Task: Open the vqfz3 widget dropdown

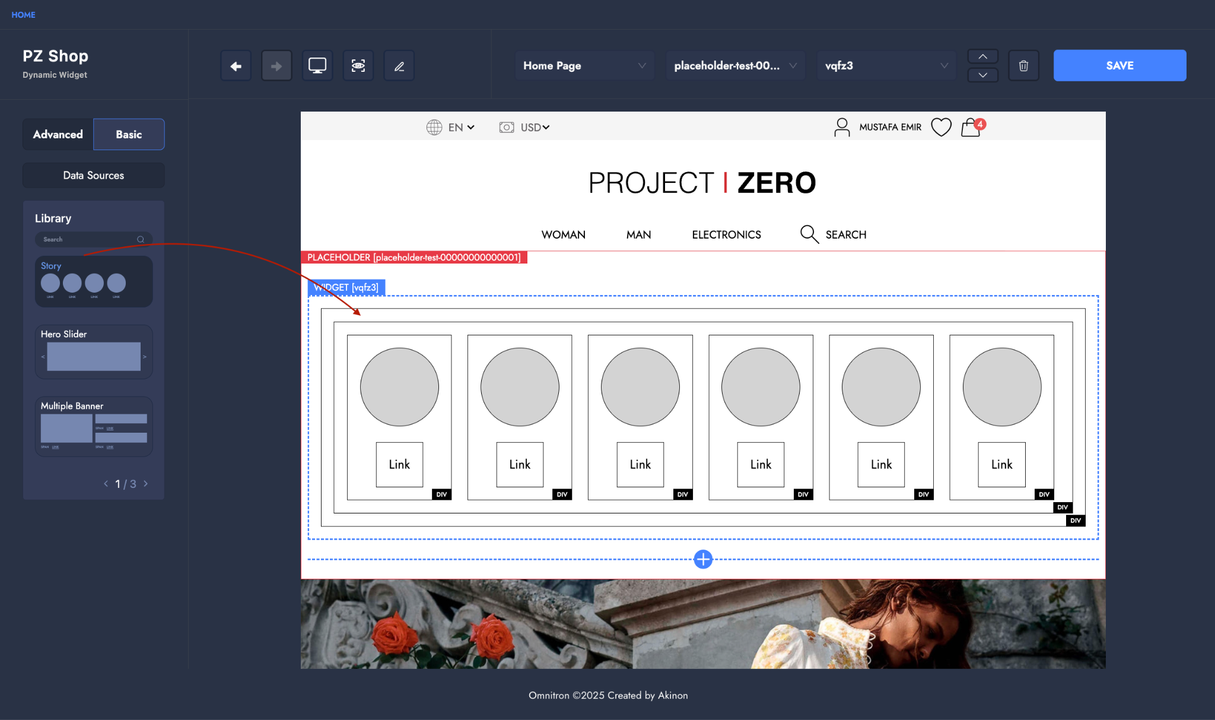Action: point(886,66)
